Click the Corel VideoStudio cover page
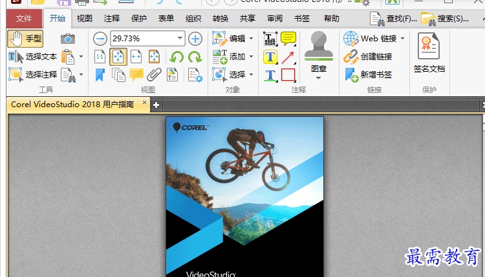485x277 pixels. [244, 197]
